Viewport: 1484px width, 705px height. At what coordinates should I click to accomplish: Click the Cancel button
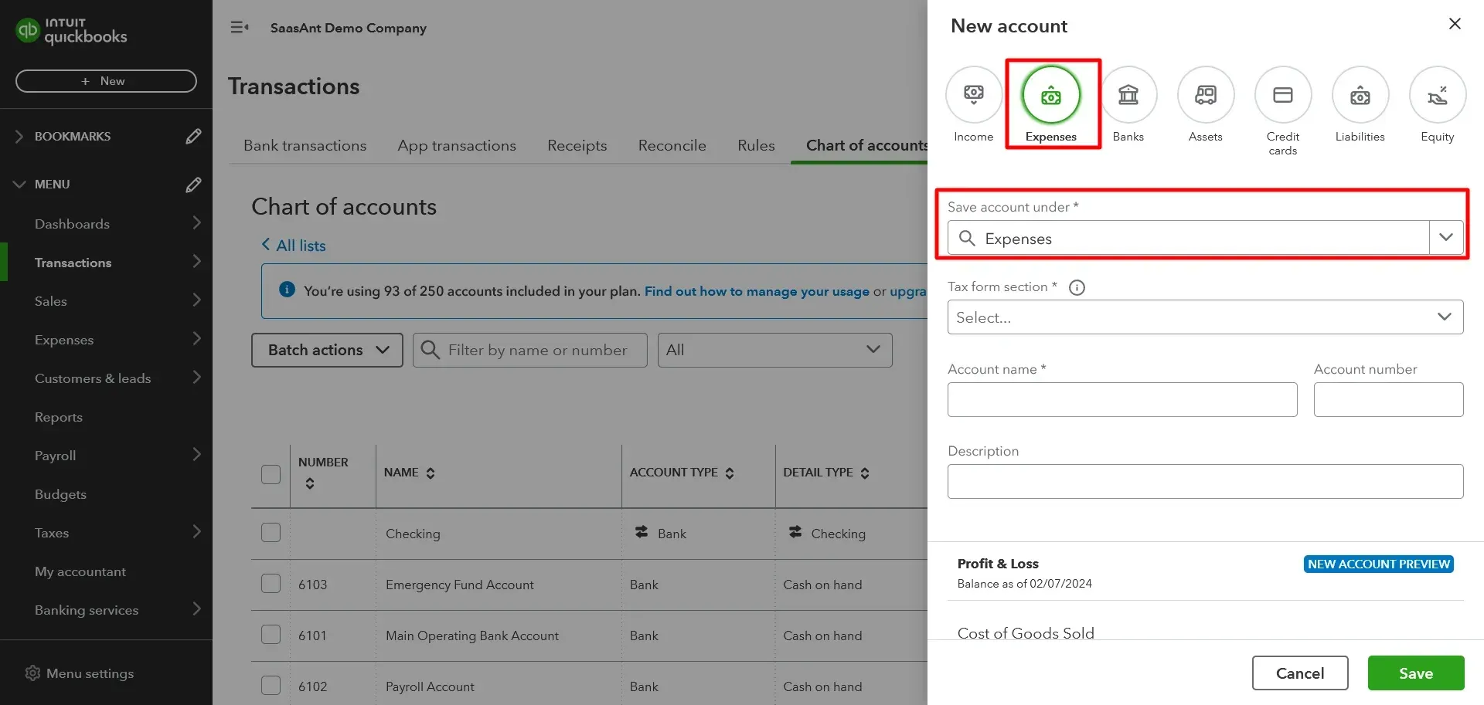pos(1300,673)
